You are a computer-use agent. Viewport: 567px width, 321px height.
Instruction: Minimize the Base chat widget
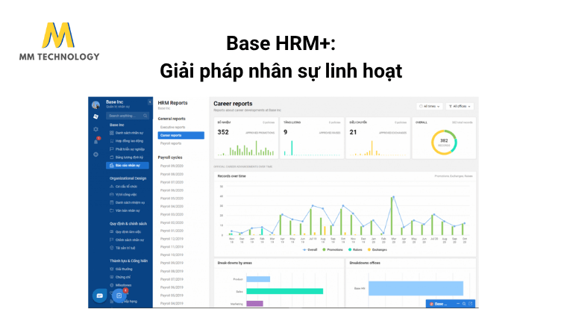point(458,304)
